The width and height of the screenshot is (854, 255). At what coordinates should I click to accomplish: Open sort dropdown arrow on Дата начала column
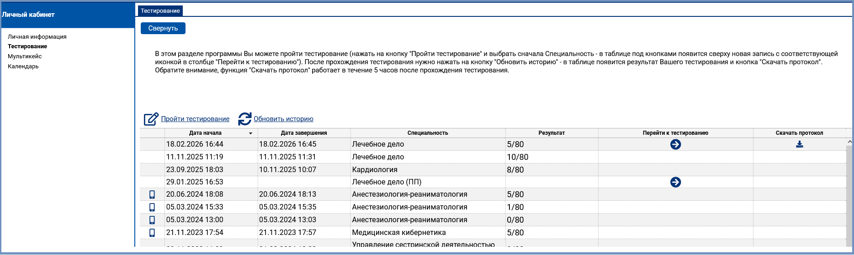(x=250, y=133)
